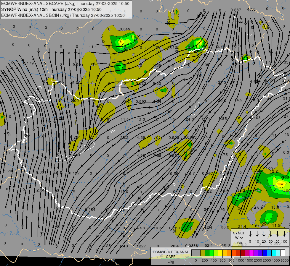Click the map value 3.59
Image resolution: width=290 pixels, height=266 pixels.
pos(56,227)
